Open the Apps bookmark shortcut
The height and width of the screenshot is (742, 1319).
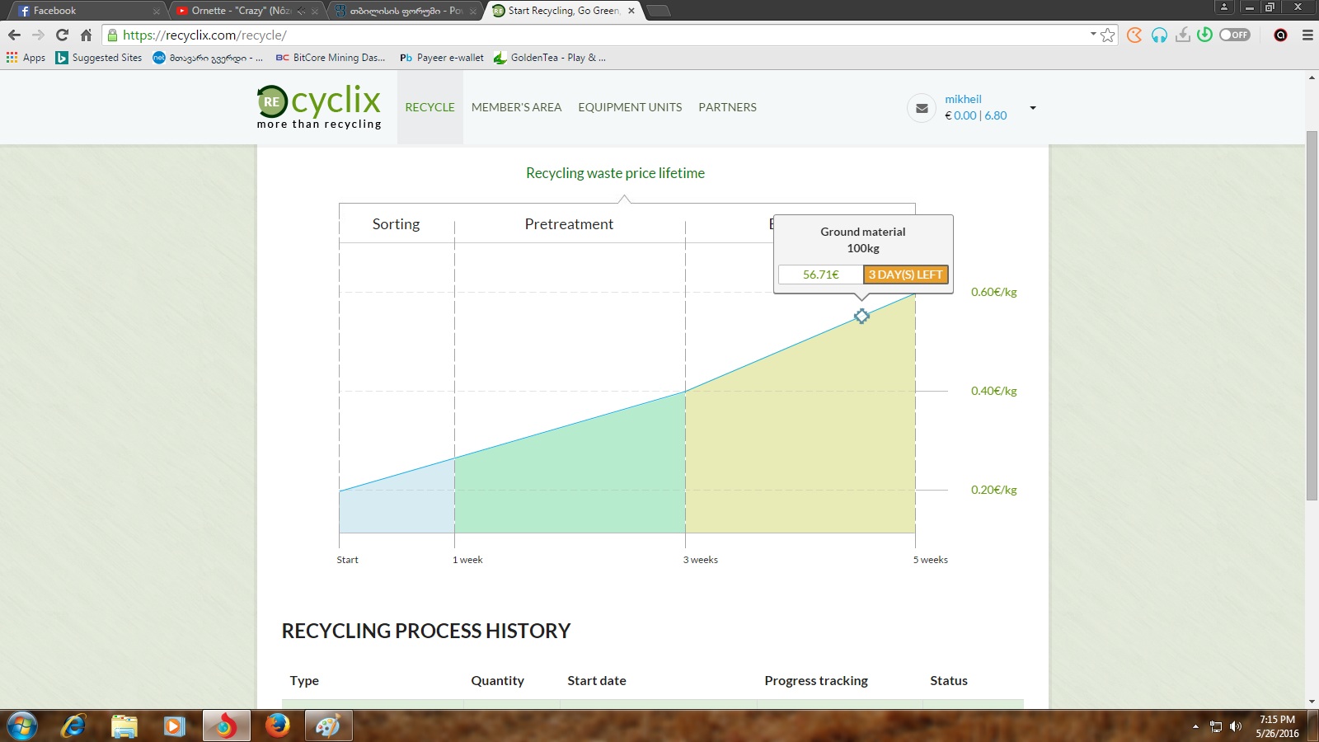(x=26, y=58)
